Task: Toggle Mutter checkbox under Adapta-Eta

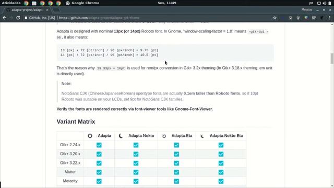Action: 176,172
